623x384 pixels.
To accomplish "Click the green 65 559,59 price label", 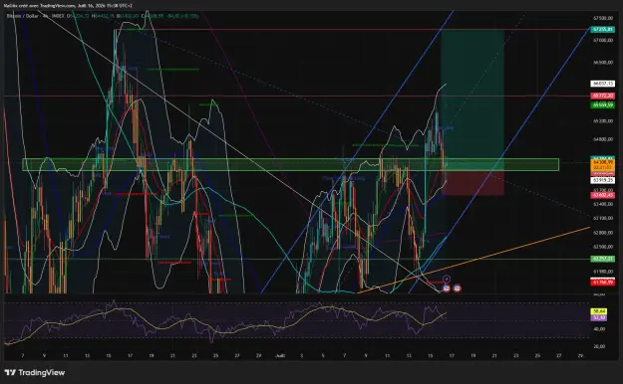I will point(602,105).
